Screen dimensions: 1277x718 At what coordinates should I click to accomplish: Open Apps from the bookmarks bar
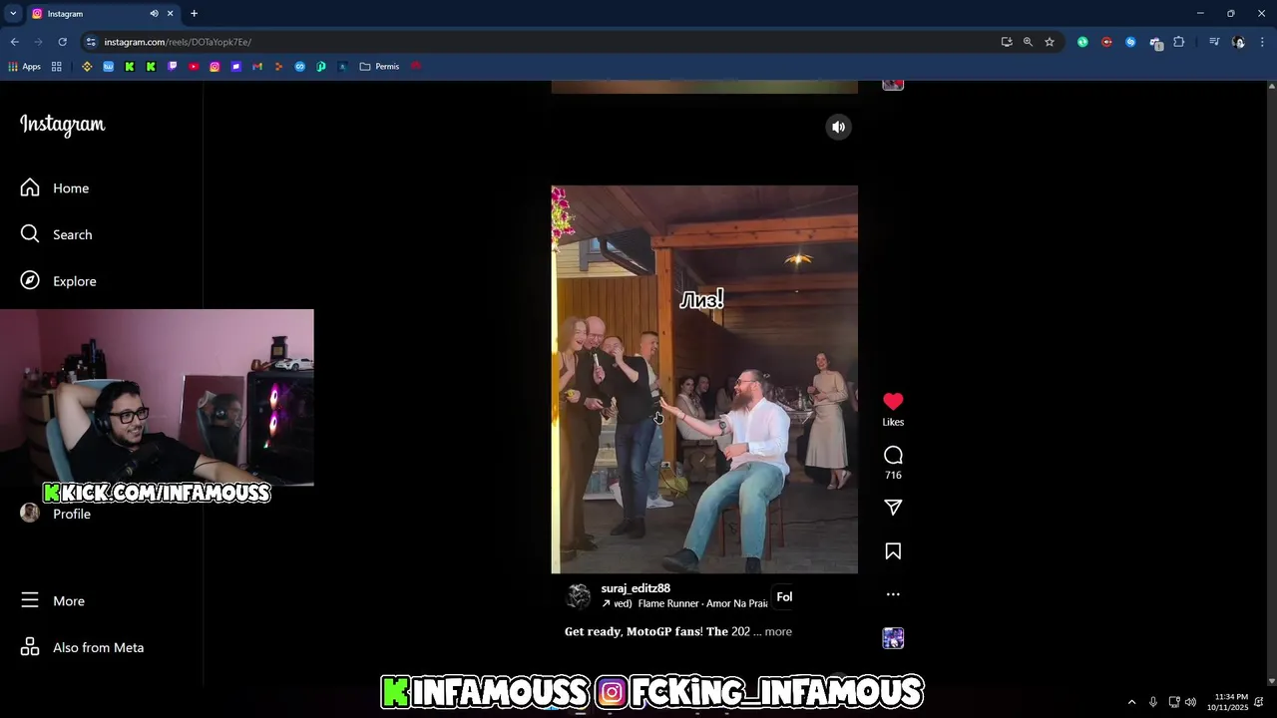click(x=25, y=67)
